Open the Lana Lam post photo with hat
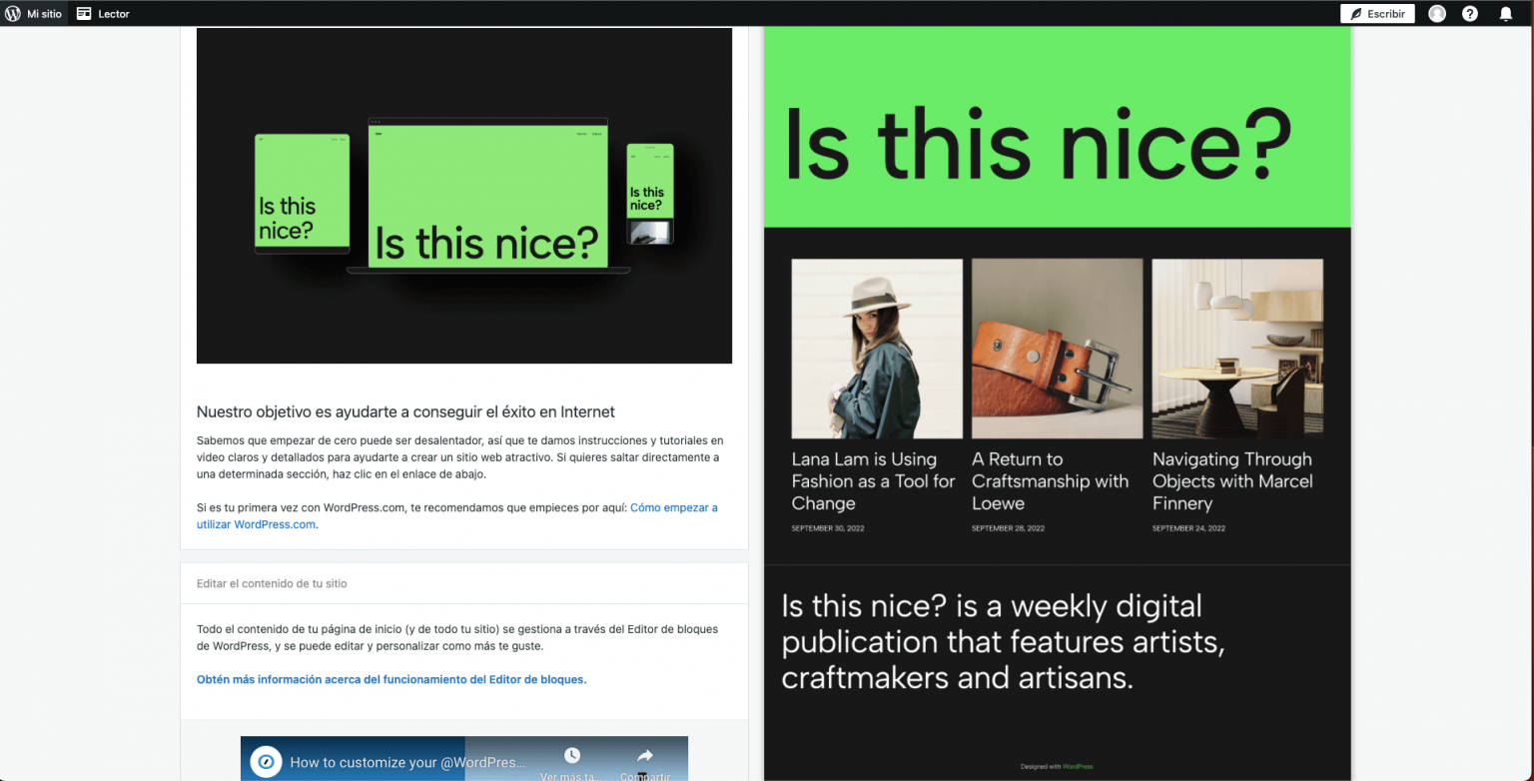This screenshot has width=1534, height=781. click(x=877, y=349)
